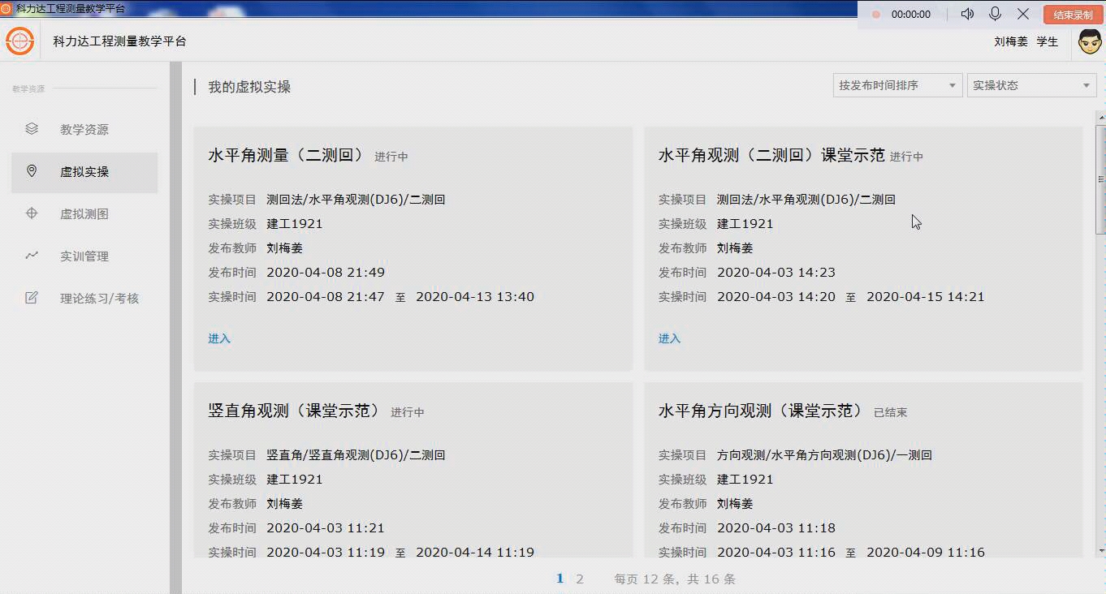Click the 科力达 platform logo
Image resolution: width=1106 pixels, height=594 pixels.
coord(19,40)
